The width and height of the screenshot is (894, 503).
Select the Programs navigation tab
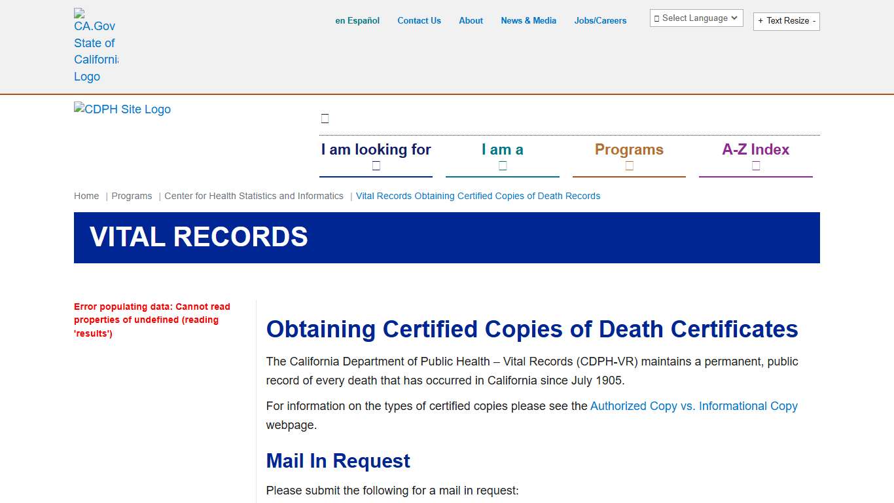tap(629, 149)
